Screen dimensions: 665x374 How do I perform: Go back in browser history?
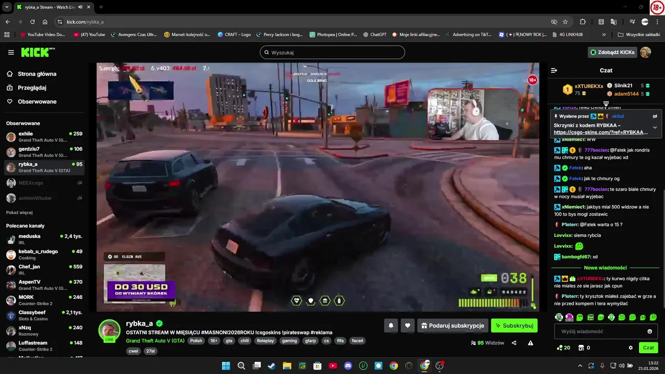coord(7,22)
